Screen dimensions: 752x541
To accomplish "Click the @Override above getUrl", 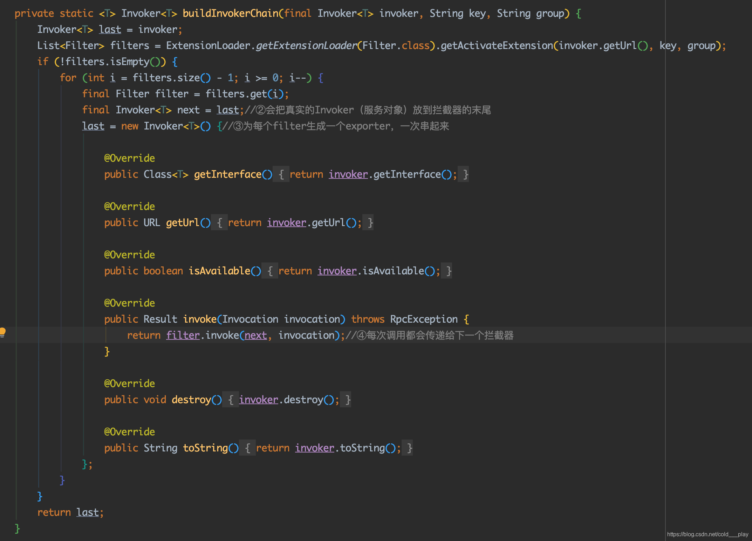I will coord(130,206).
